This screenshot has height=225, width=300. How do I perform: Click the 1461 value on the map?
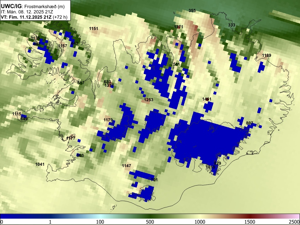tap(207, 99)
